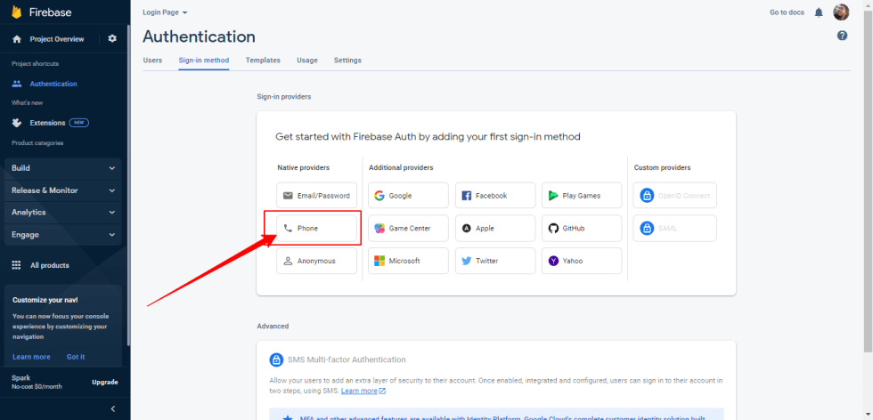Select the Sign-in method tab
873x420 pixels.
204,61
